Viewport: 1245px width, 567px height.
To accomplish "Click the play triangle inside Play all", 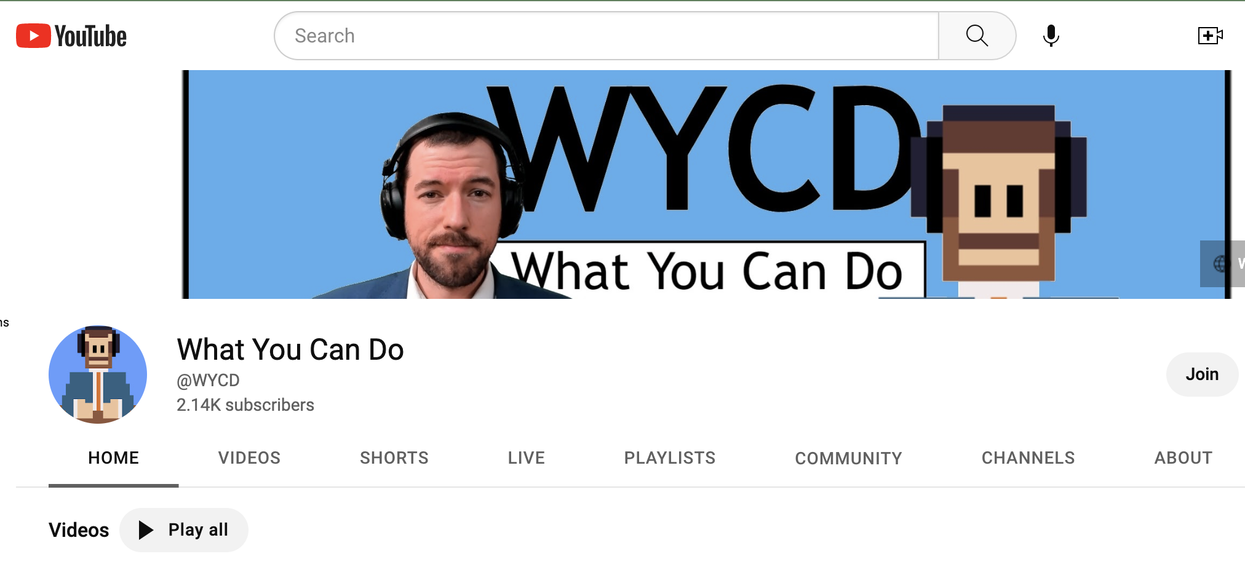I will 145,529.
